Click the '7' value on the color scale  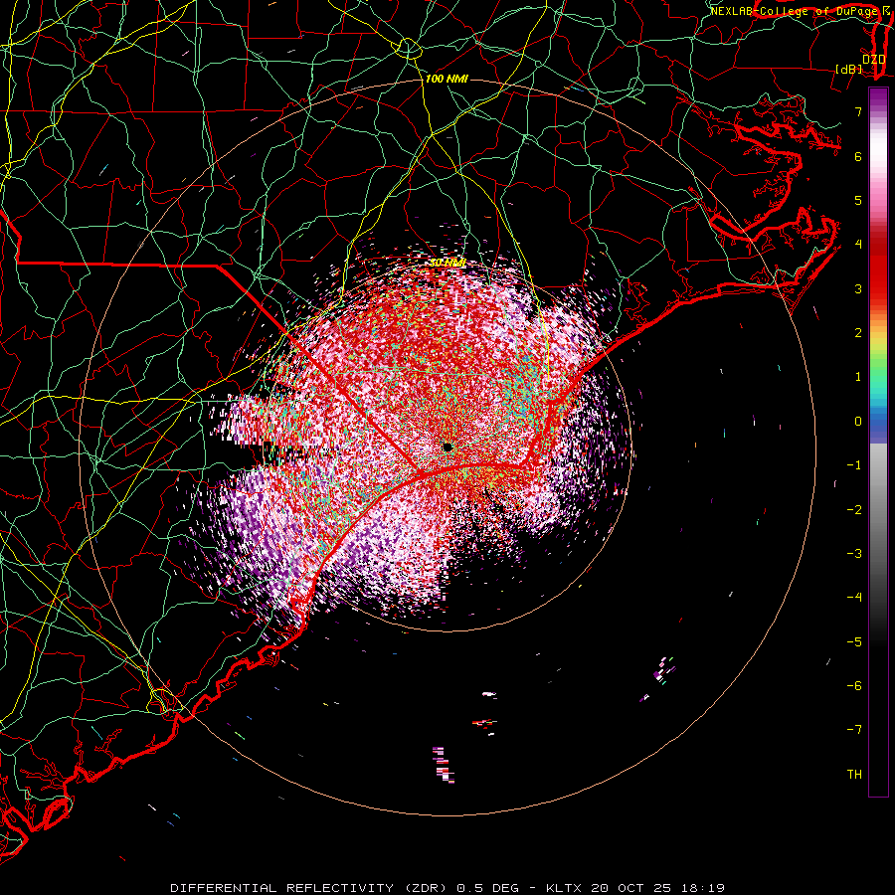[x=858, y=111]
